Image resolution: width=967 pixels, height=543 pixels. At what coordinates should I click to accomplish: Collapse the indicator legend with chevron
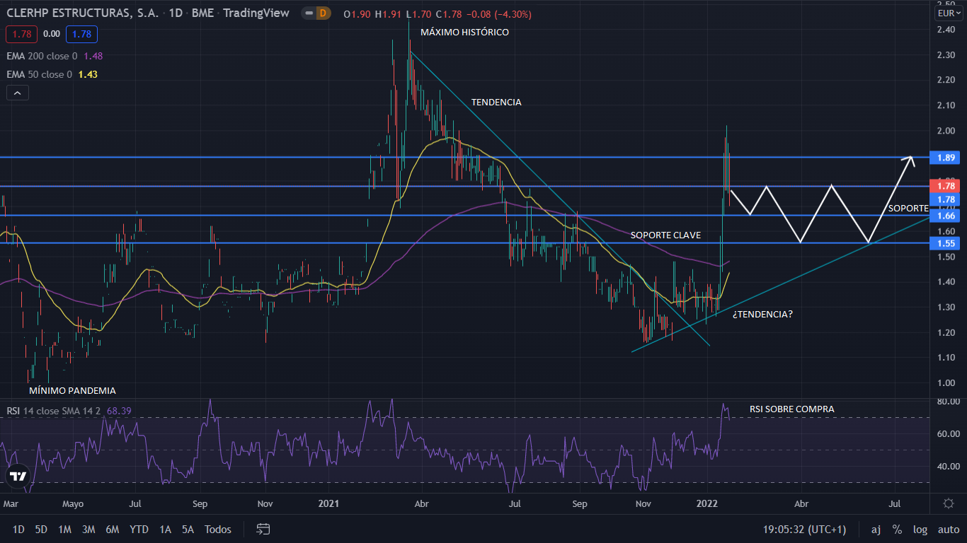(18, 93)
